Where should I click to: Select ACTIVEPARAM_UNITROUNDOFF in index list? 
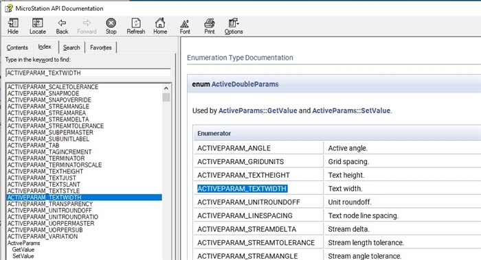(x=49, y=211)
